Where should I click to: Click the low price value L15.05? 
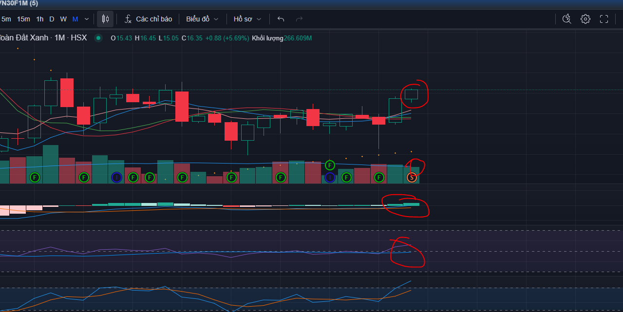coord(168,38)
